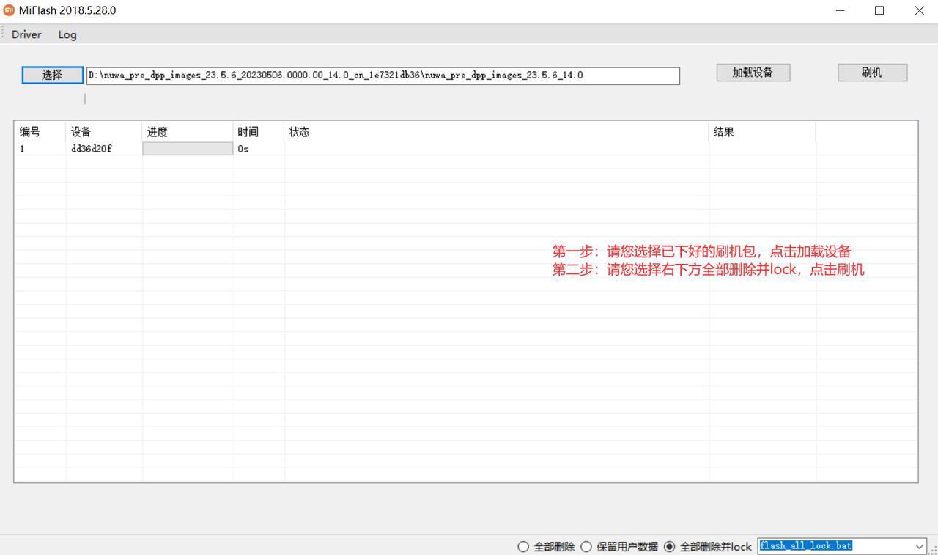Select device row dd36d20f
The width and height of the screenshot is (938, 555).
click(x=92, y=149)
